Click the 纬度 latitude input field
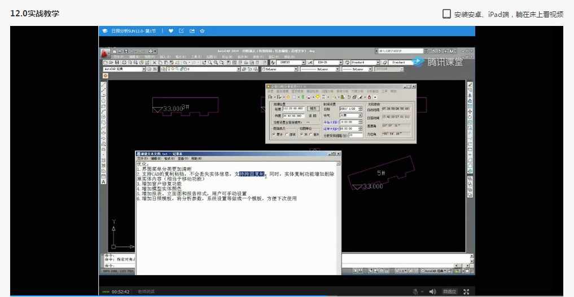 [x=293, y=116]
